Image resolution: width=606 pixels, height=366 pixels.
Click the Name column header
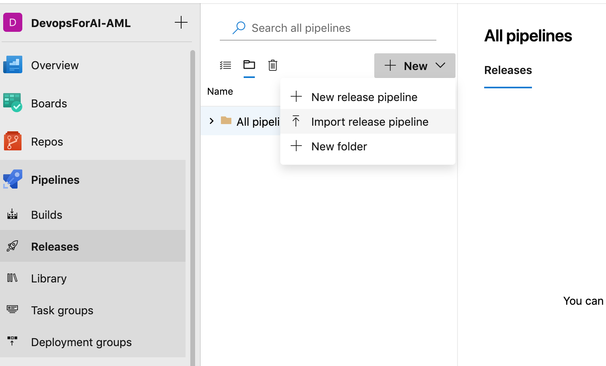[x=220, y=91]
